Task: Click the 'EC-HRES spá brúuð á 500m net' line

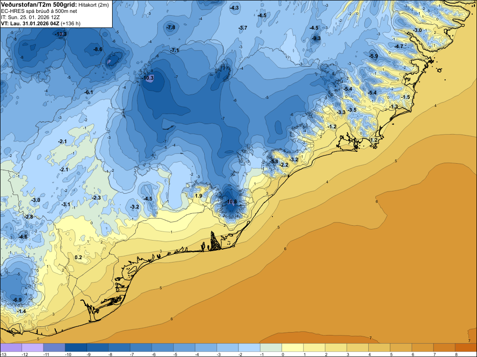Action: (39, 11)
